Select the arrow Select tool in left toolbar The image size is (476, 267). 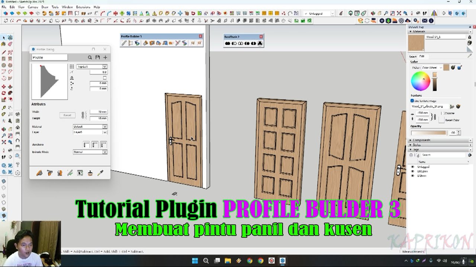(4, 38)
